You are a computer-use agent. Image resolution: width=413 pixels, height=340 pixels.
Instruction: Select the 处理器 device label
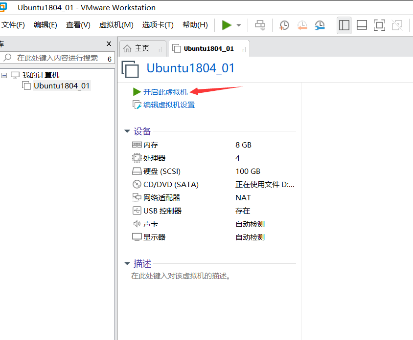coord(154,158)
